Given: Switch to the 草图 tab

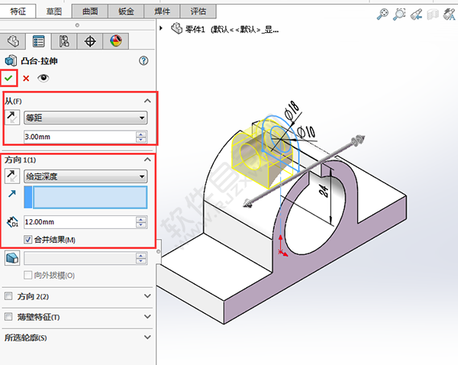Looking at the screenshot, I should coord(54,11).
